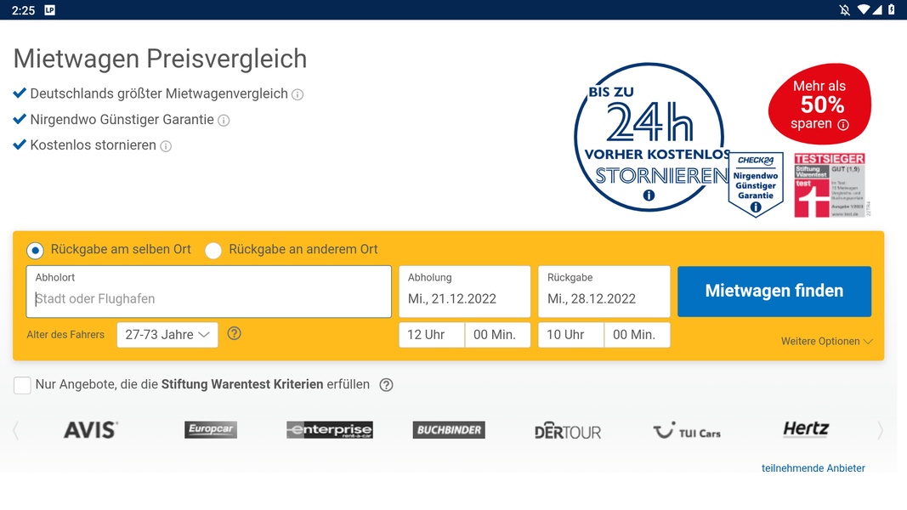Show next providers with right arrow
This screenshot has width=907, height=510.
[x=880, y=430]
